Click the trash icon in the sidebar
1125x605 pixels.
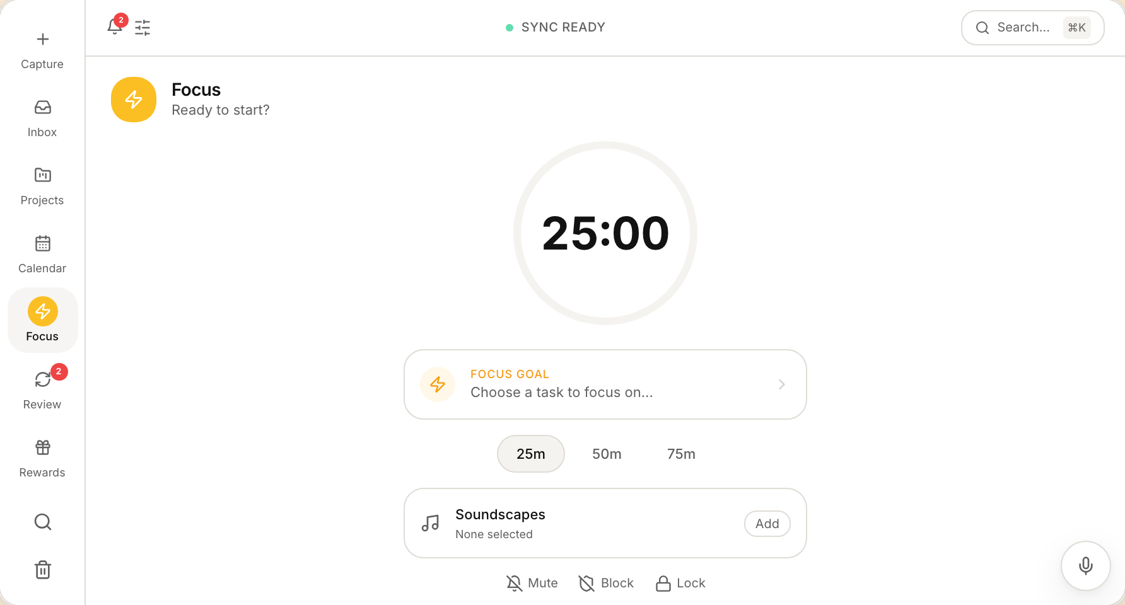(x=42, y=570)
